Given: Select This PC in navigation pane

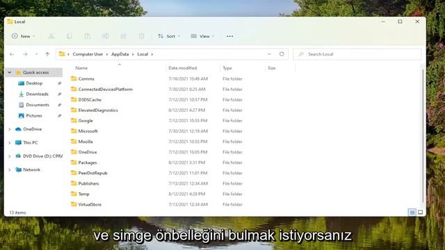Looking at the screenshot, I should click(30, 142).
